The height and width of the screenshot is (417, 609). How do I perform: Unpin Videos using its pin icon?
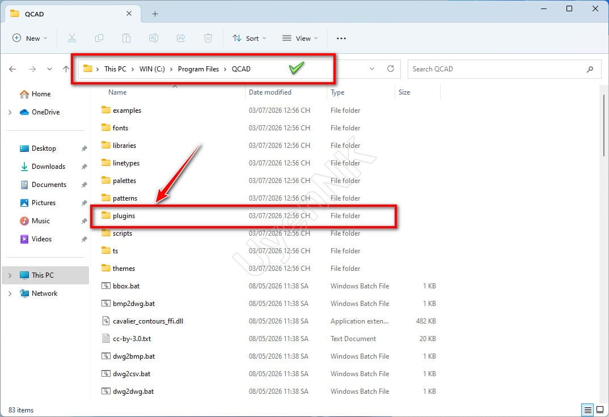[x=84, y=239]
